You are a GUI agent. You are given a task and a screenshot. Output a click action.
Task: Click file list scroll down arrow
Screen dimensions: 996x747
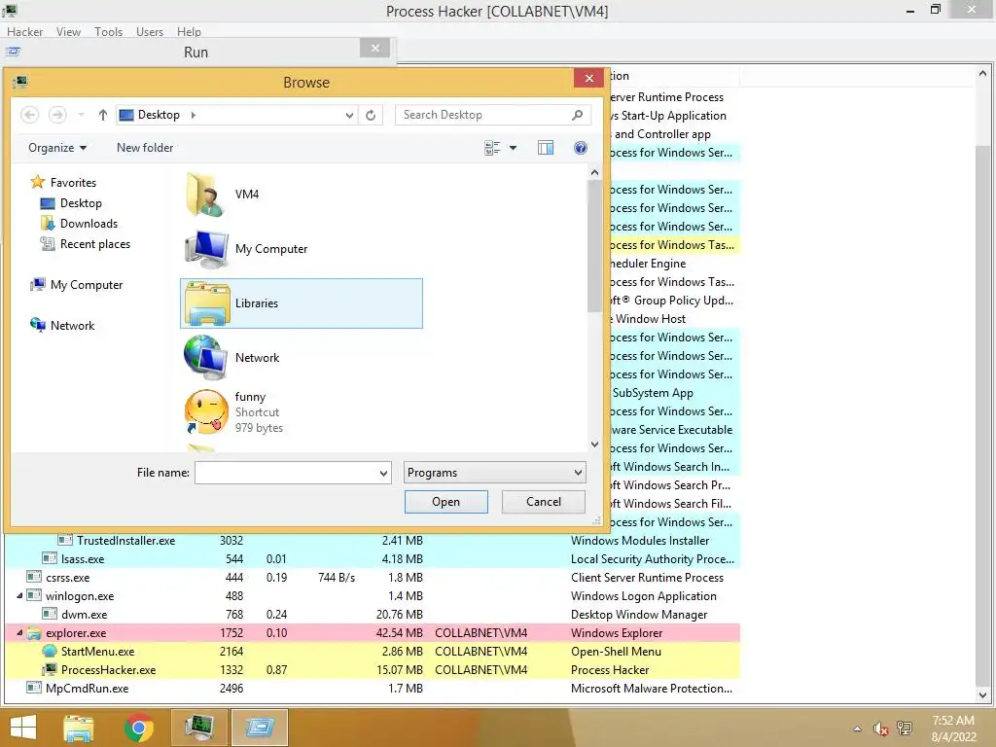click(594, 444)
